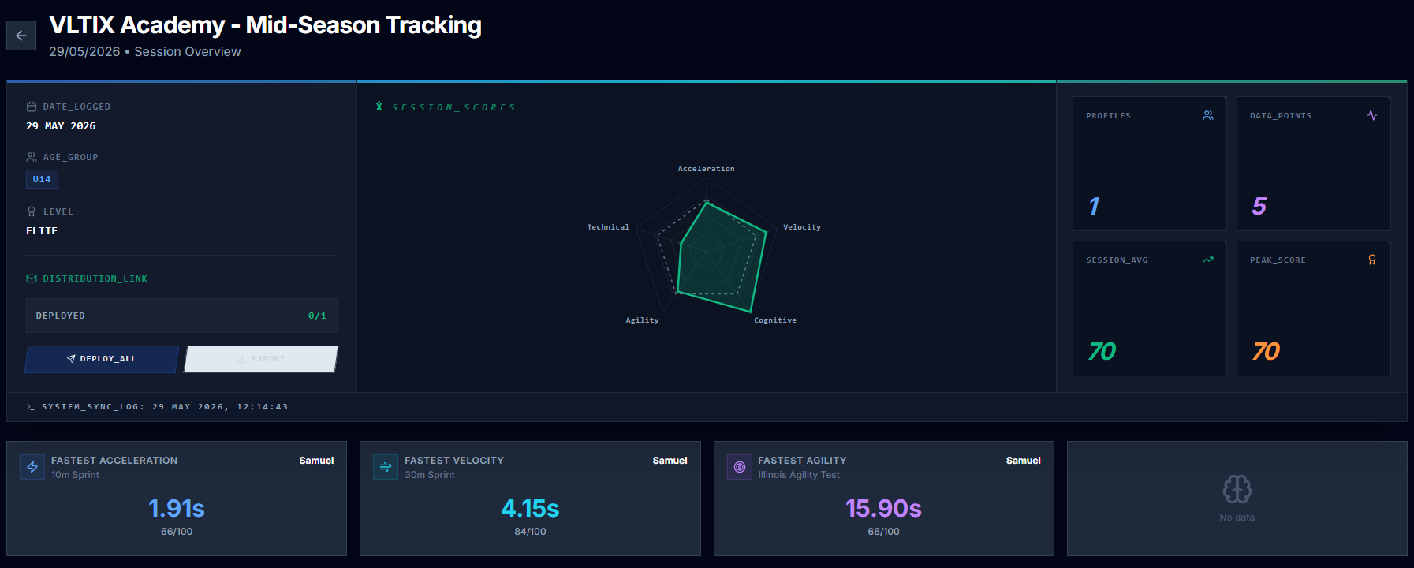Image resolution: width=1414 pixels, height=568 pixels.
Task: Click the 84/100 velocity score
Action: click(x=530, y=532)
